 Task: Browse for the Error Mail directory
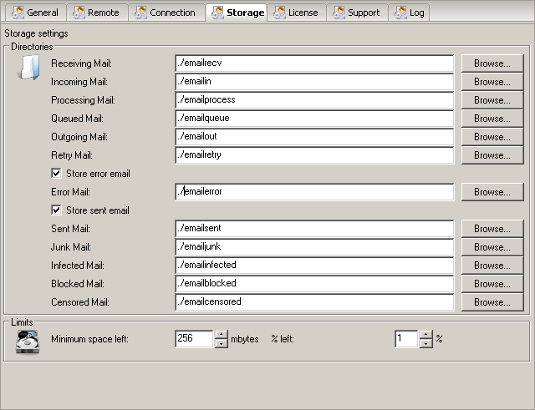492,192
